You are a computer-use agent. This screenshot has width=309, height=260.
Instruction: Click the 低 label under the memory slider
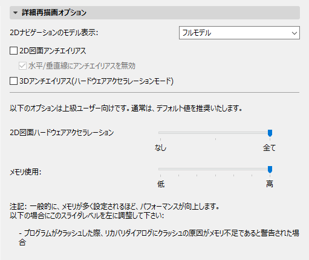pos(161,184)
